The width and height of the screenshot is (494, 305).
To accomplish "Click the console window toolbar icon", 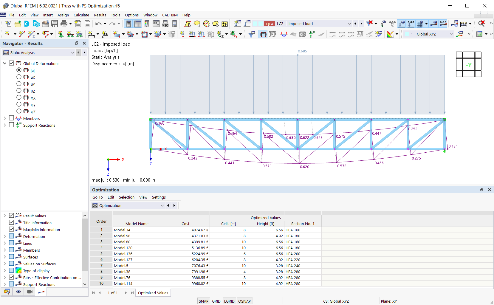I will [156, 24].
